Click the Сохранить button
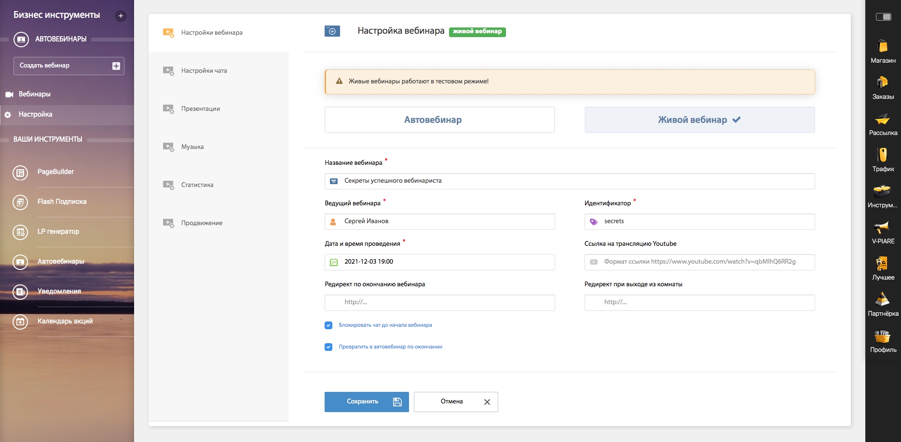This screenshot has width=901, height=442. pyautogui.click(x=367, y=402)
